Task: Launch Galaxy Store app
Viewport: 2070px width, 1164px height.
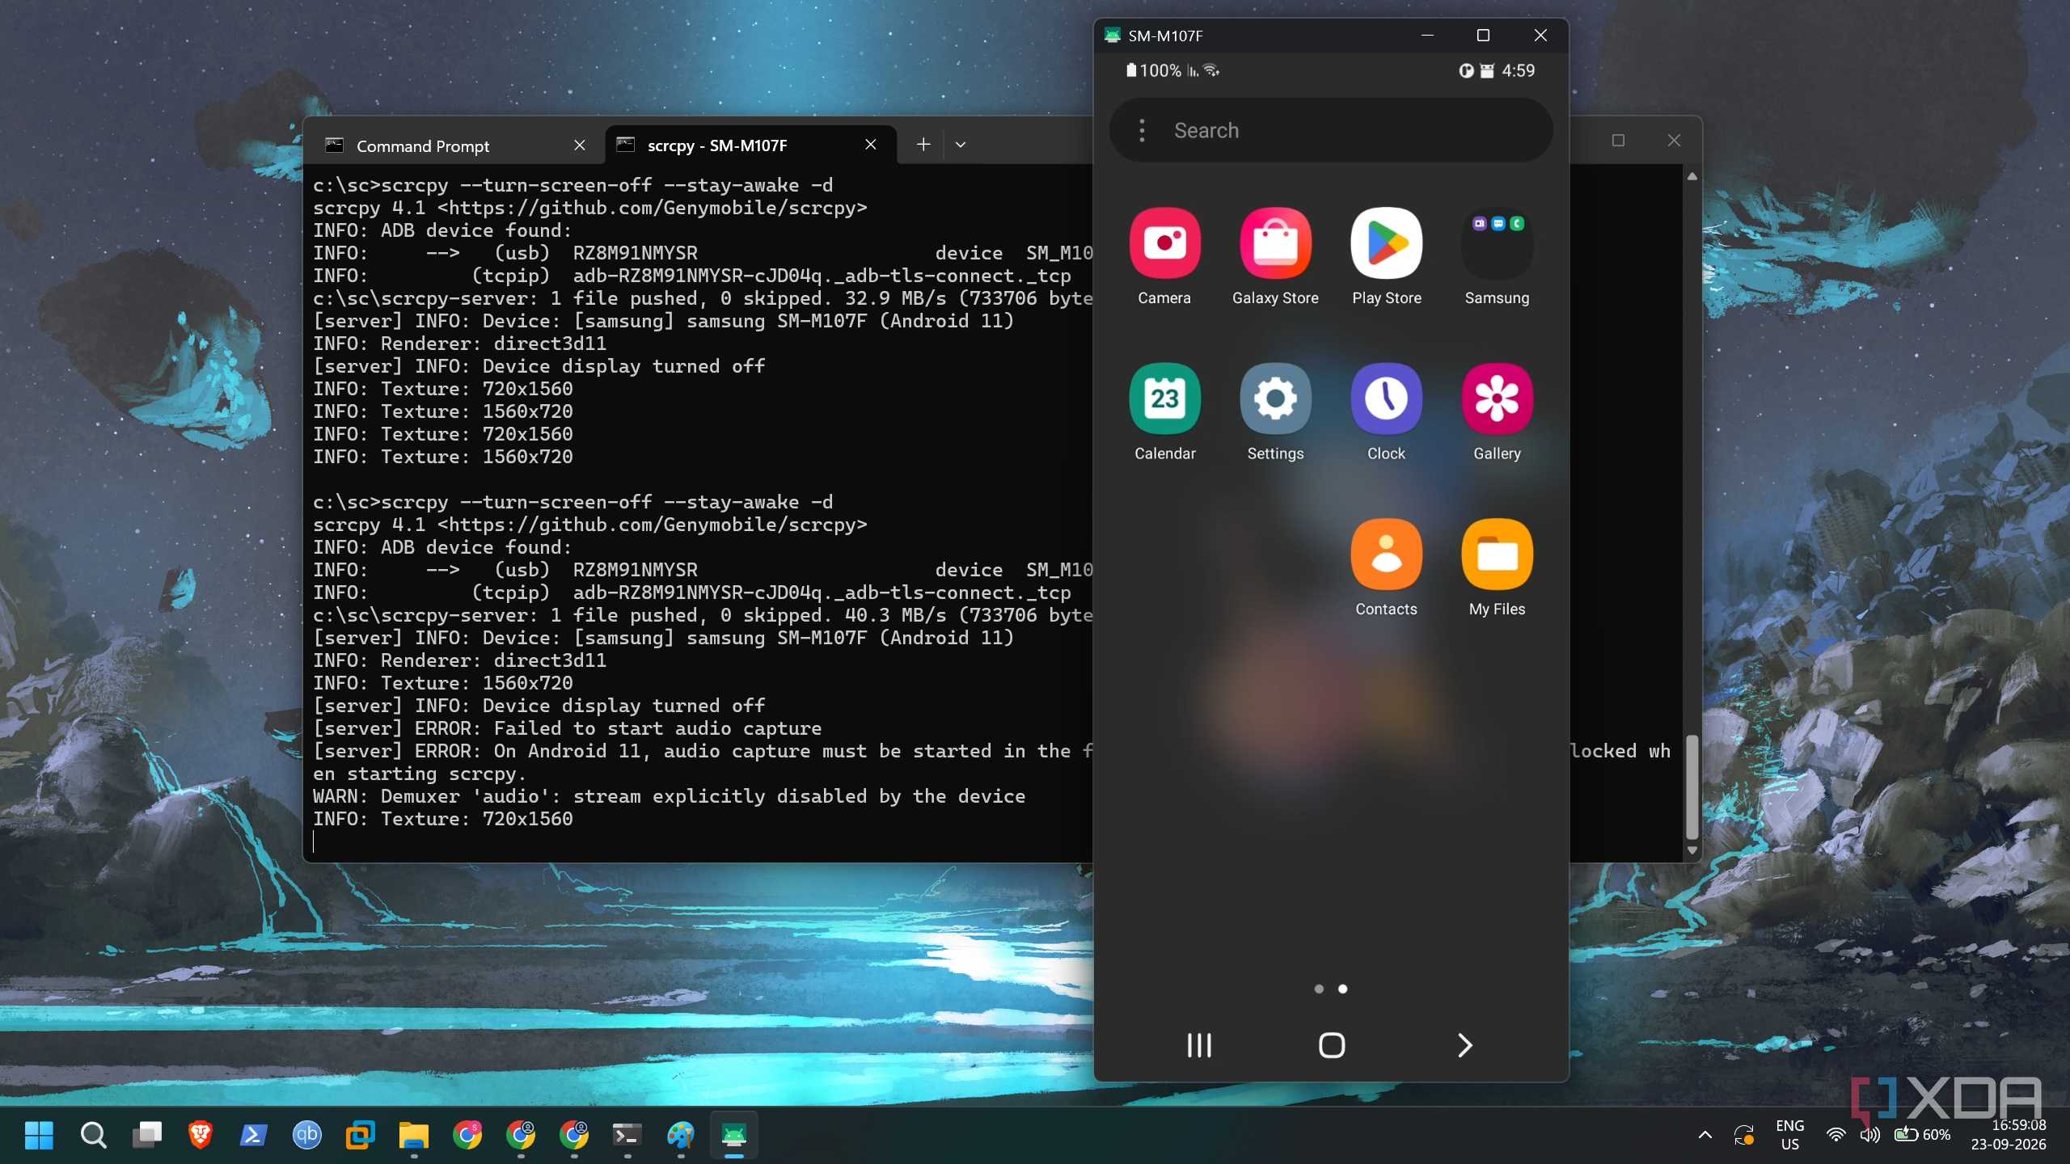Action: pos(1275,243)
